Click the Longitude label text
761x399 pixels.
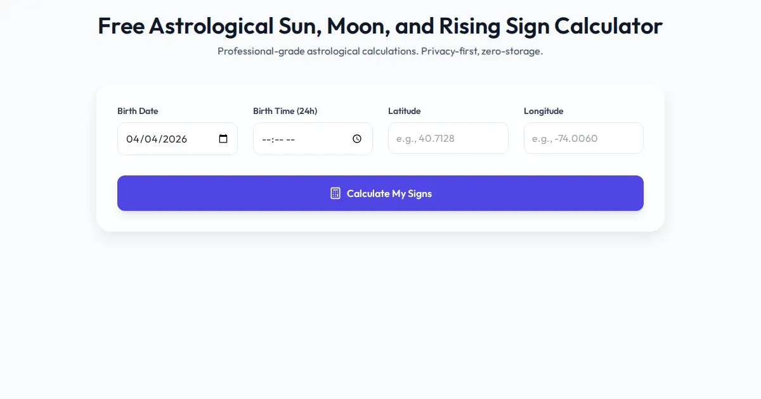543,111
